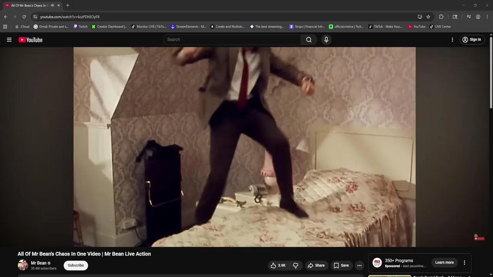Open Chrome three-dot menu
Image resolution: width=493 pixels, height=277 pixels.
[x=487, y=17]
